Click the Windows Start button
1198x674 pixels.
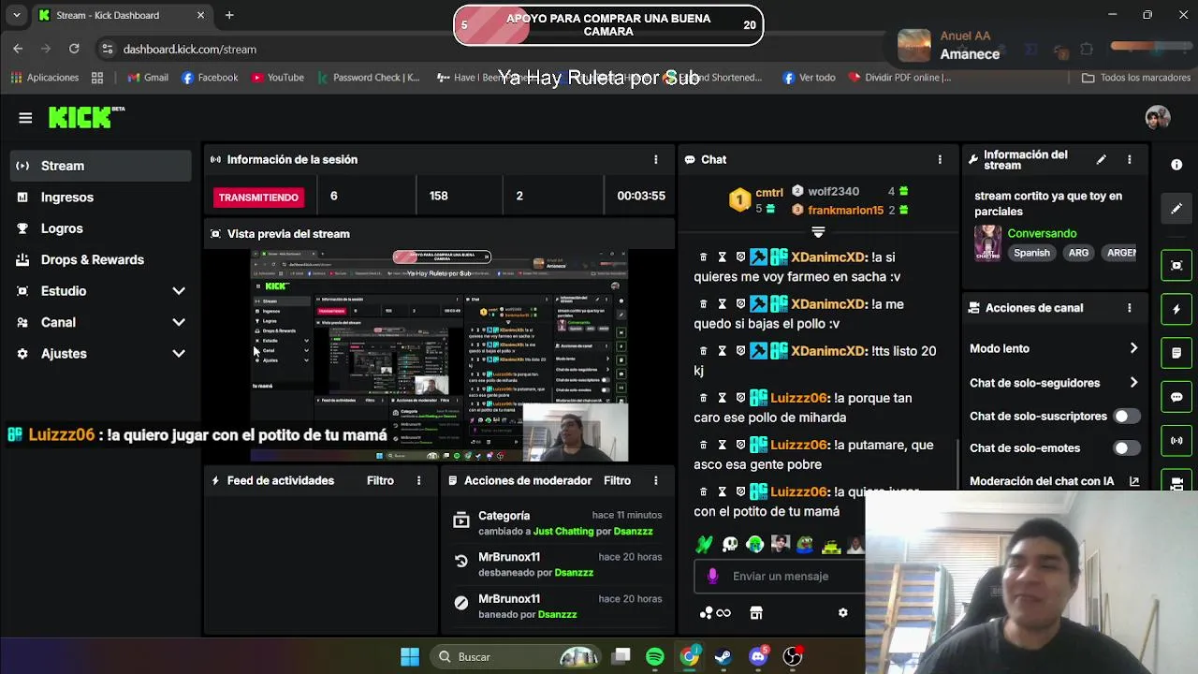click(410, 656)
